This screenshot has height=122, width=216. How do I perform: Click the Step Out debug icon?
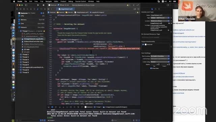coord(67,107)
